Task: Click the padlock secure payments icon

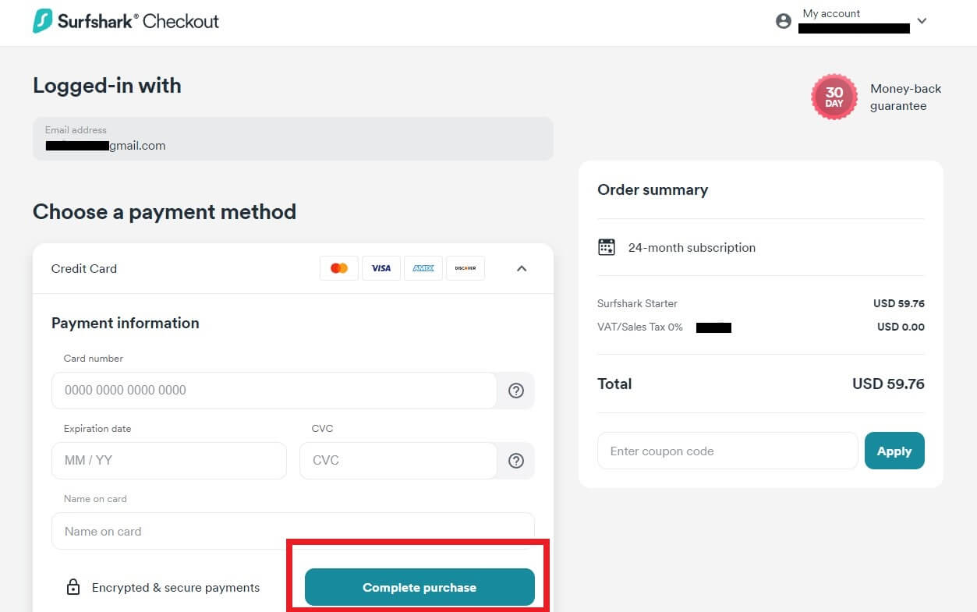Action: tap(73, 587)
